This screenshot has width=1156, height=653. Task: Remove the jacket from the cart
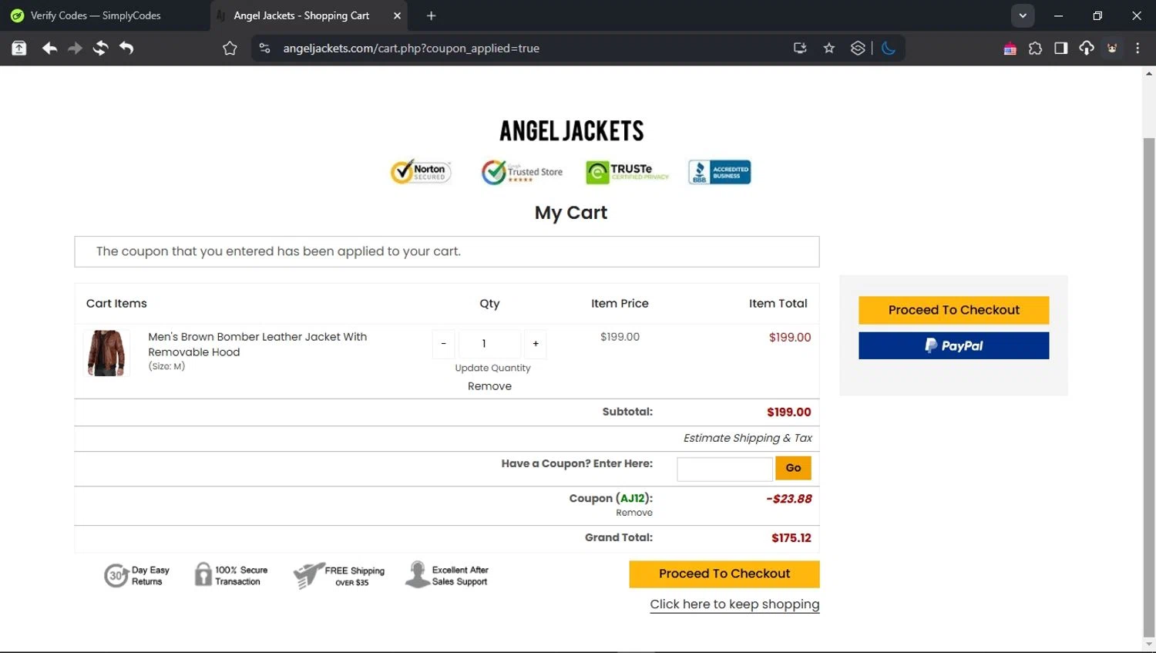tap(489, 386)
